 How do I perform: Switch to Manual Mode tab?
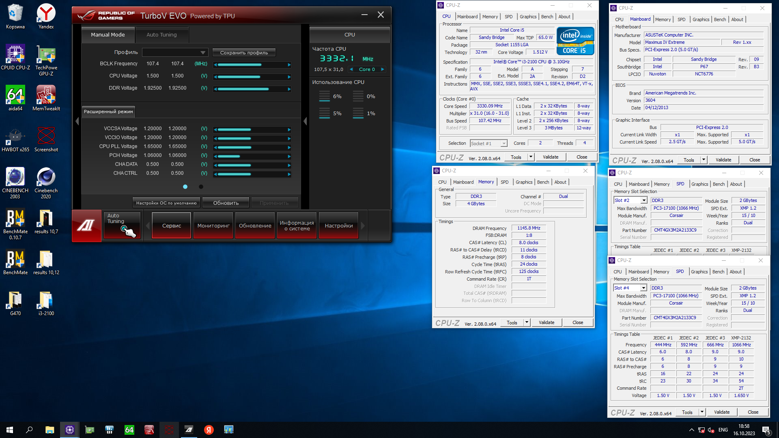tap(108, 35)
